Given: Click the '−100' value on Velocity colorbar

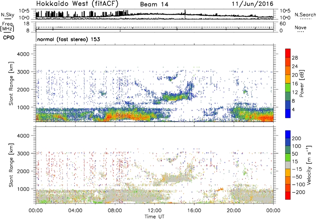Looking at the screenshot, I should point(299,185).
